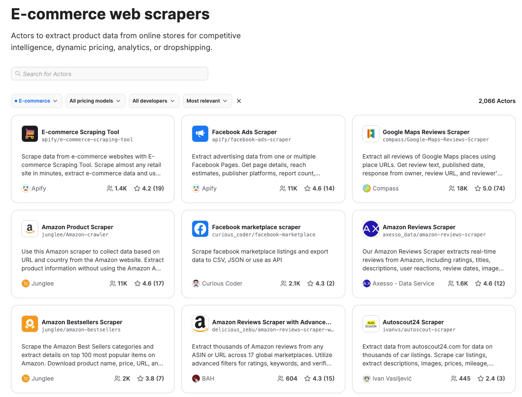Image resolution: width=522 pixels, height=397 pixels.
Task: Click the Search for Actors input field
Action: 109,74
